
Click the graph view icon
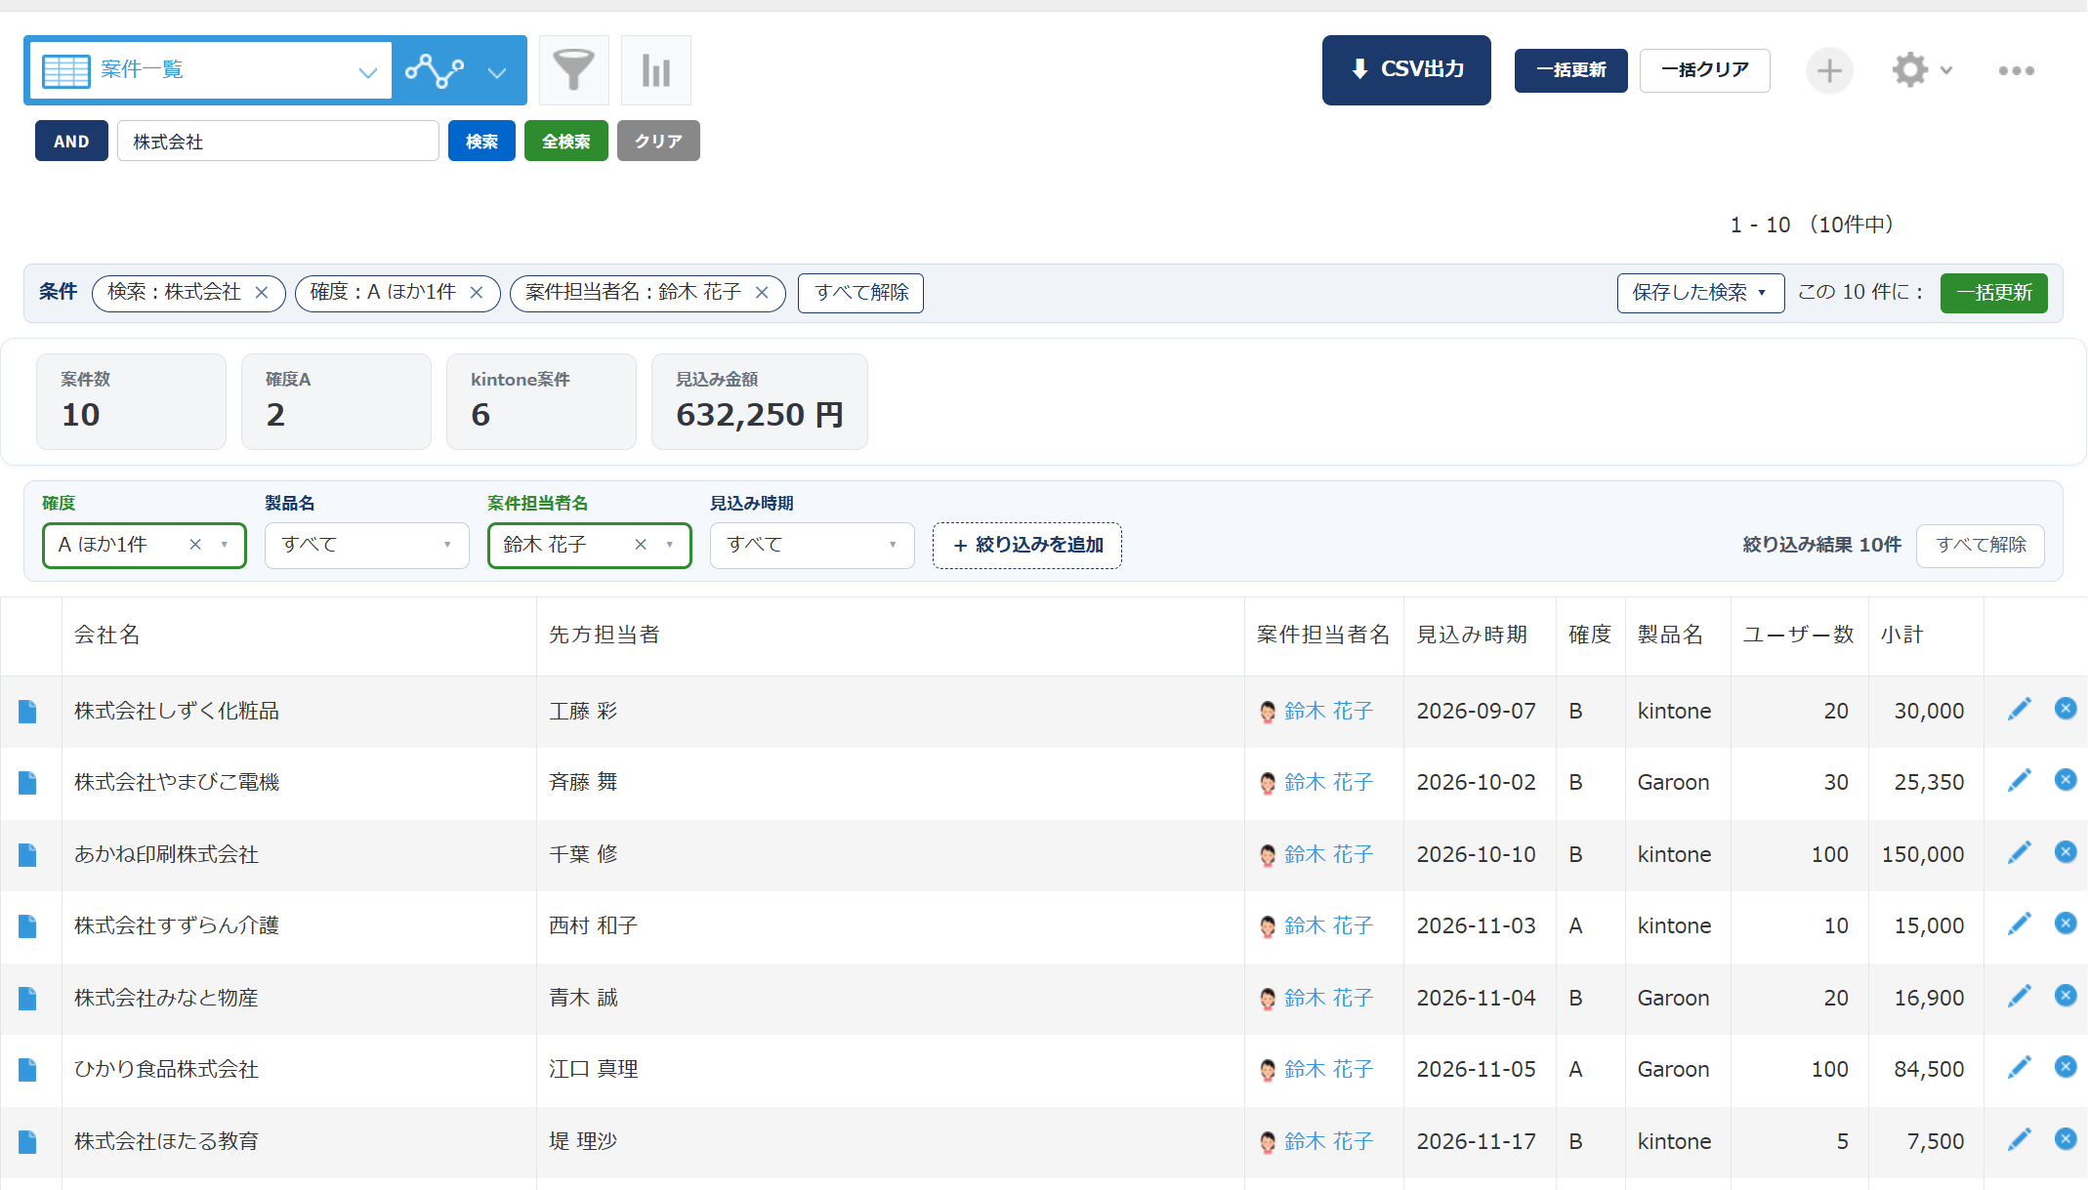435,70
